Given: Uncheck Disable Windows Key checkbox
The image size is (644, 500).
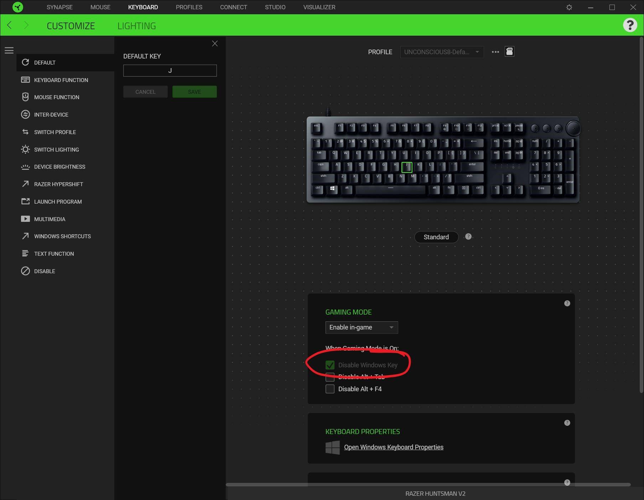Looking at the screenshot, I should click(x=330, y=365).
